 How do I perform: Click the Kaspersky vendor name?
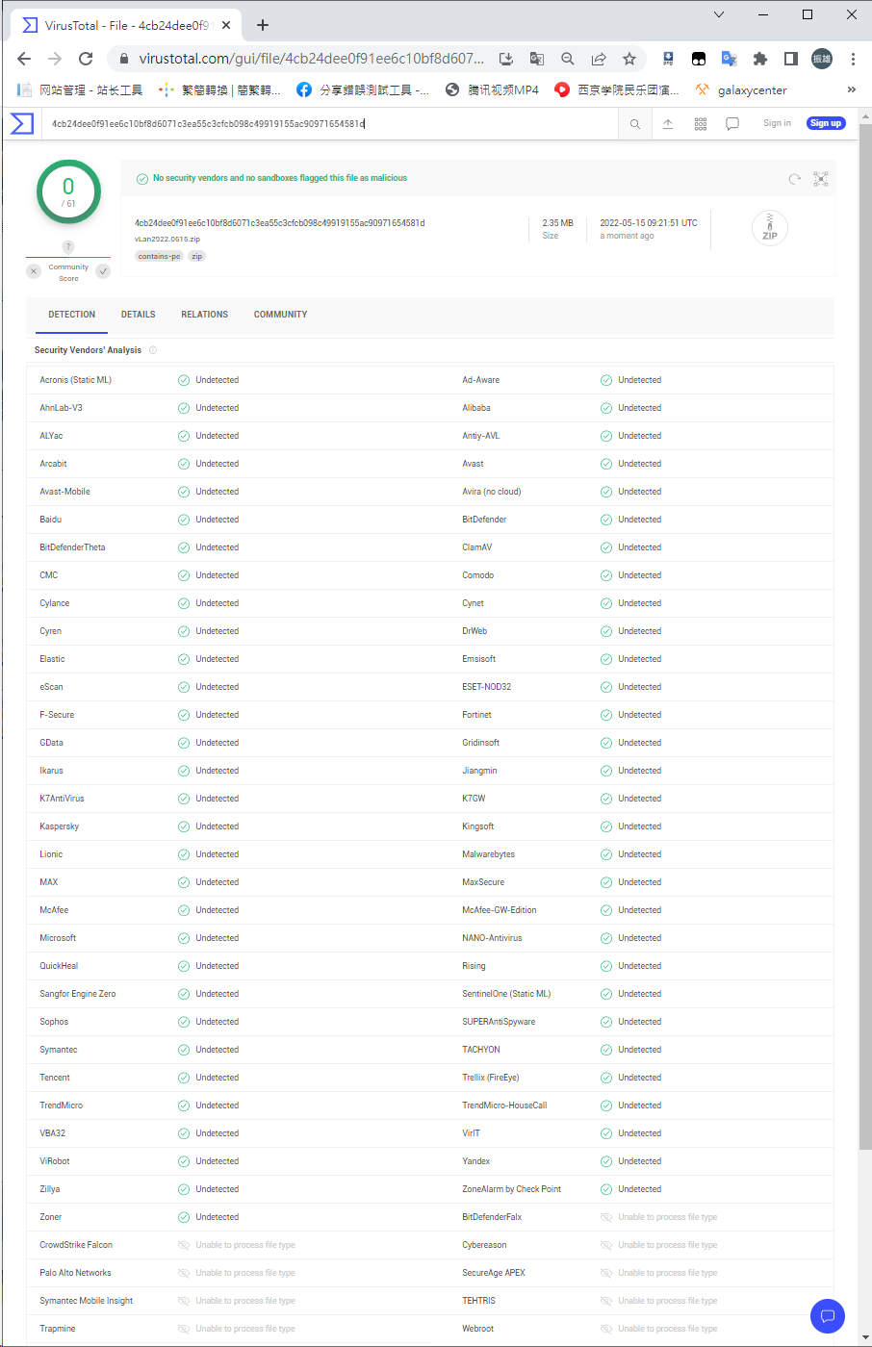[x=60, y=826]
